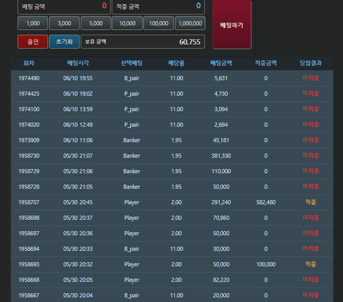The width and height of the screenshot is (343, 302).
Task: Click the 베팅 금액 amount field
Action: tap(64, 6)
